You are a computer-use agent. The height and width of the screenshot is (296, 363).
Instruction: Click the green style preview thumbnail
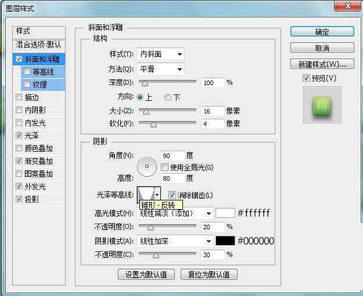coord(322,105)
